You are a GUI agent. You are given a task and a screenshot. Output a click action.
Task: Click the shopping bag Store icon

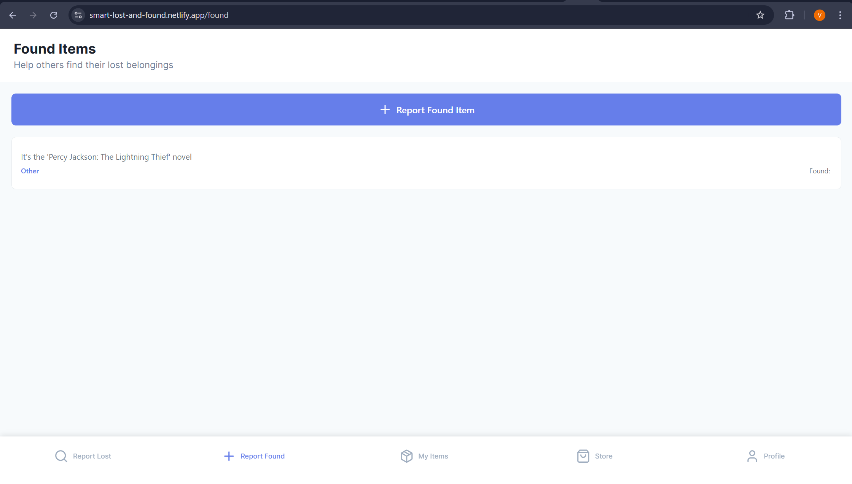coord(583,456)
